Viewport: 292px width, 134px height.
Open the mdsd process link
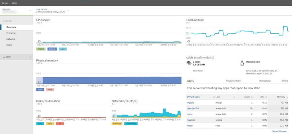coord(189,126)
